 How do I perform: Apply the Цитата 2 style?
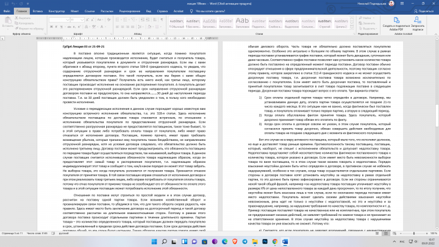[x=341, y=23]
